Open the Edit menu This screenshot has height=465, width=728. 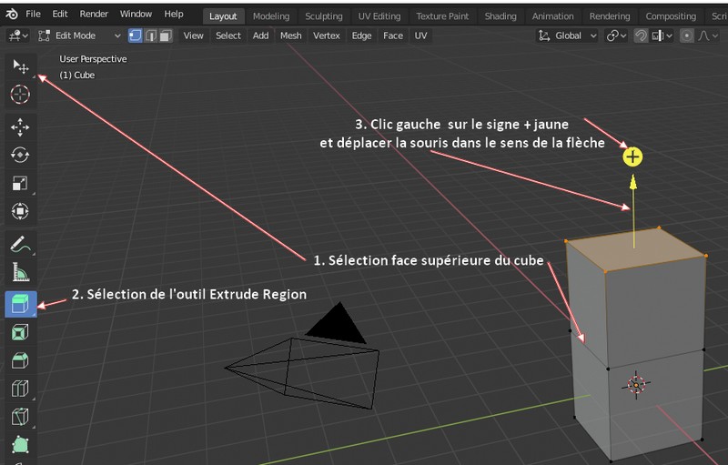coord(60,14)
